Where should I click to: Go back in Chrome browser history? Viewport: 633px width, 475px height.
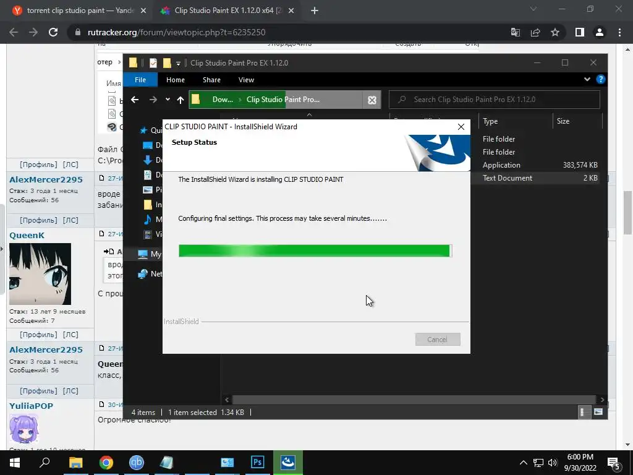pos(14,32)
